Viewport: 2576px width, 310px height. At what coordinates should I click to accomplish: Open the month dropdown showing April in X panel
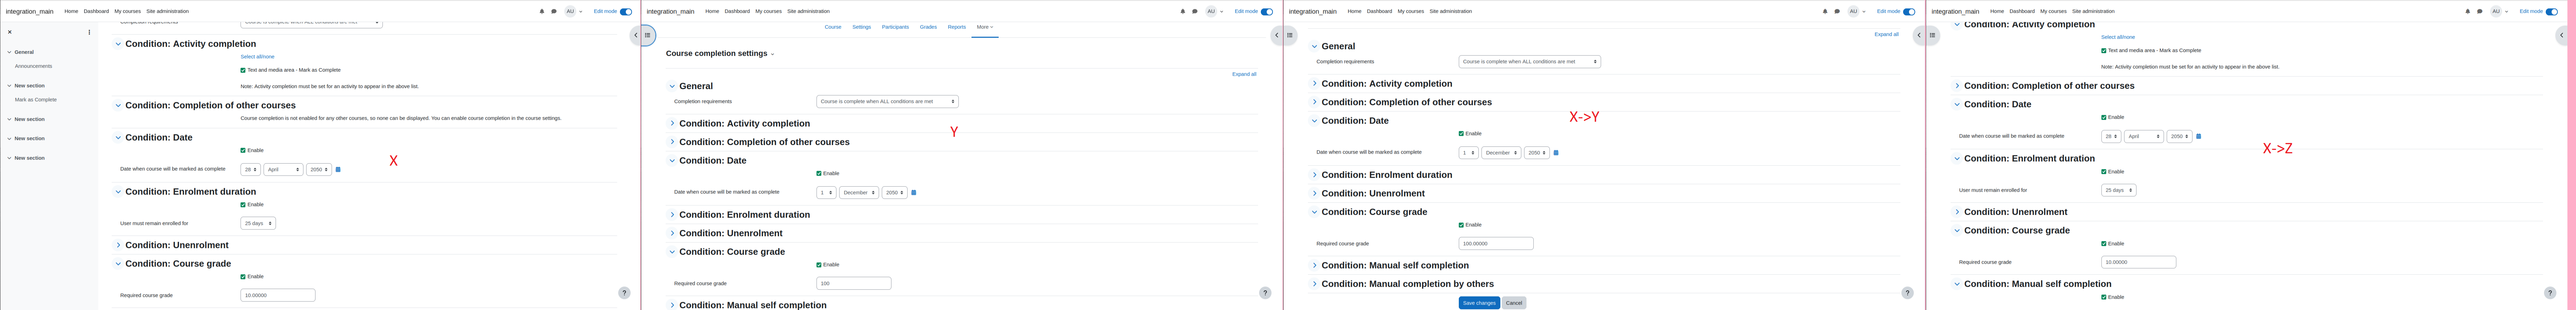(283, 169)
